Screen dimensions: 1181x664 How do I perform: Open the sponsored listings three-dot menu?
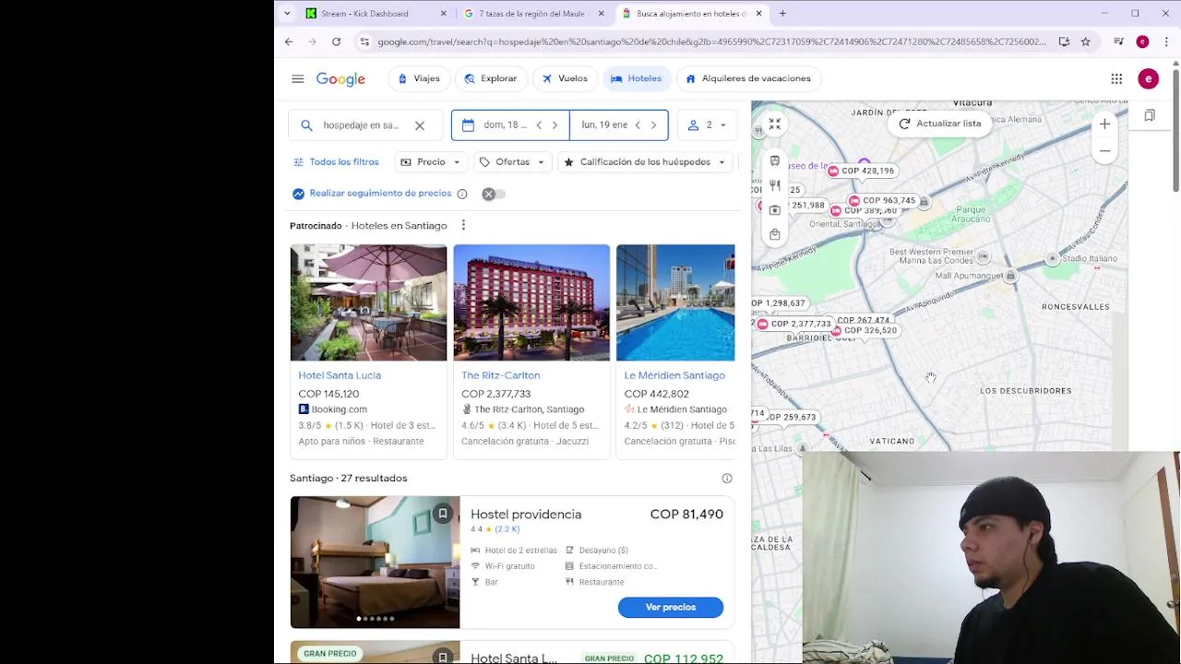[463, 225]
